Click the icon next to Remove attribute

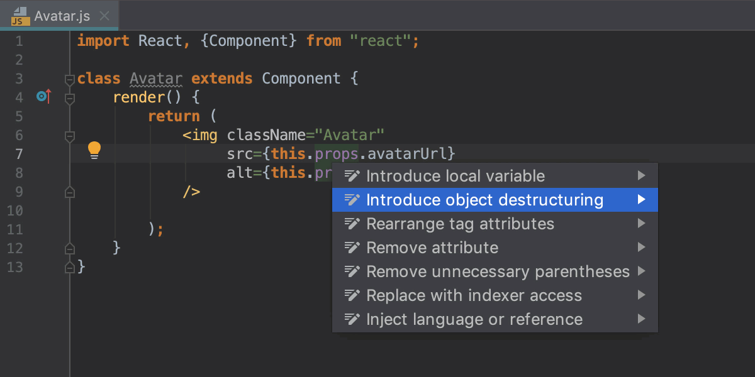coord(353,248)
